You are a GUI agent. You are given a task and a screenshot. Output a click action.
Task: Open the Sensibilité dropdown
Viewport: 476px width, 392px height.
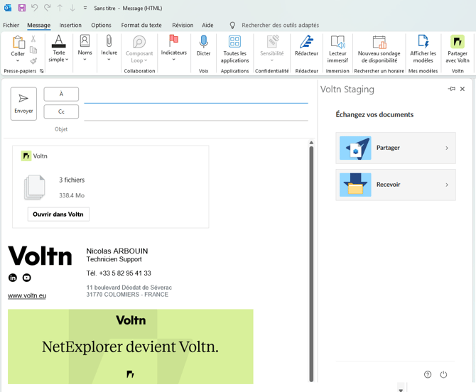point(271,48)
